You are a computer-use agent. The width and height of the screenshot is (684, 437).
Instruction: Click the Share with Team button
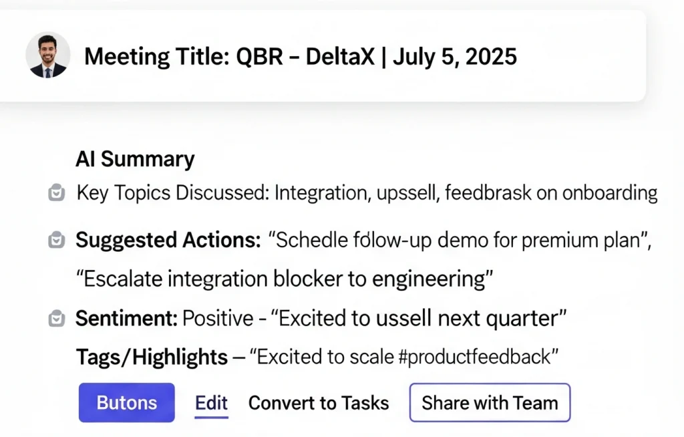(490, 403)
